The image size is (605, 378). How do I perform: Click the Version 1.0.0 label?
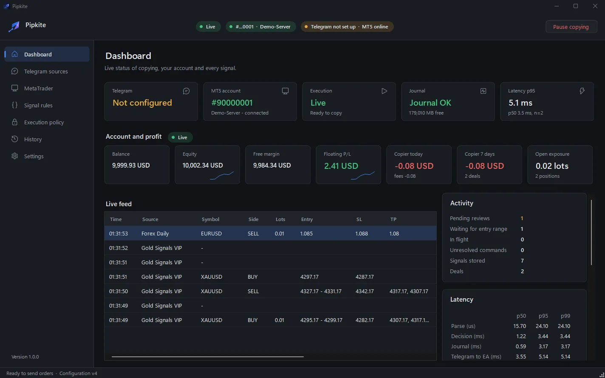(x=25, y=357)
